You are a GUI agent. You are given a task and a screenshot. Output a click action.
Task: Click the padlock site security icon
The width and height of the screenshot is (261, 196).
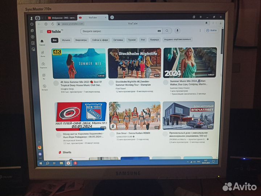(x=59, y=24)
